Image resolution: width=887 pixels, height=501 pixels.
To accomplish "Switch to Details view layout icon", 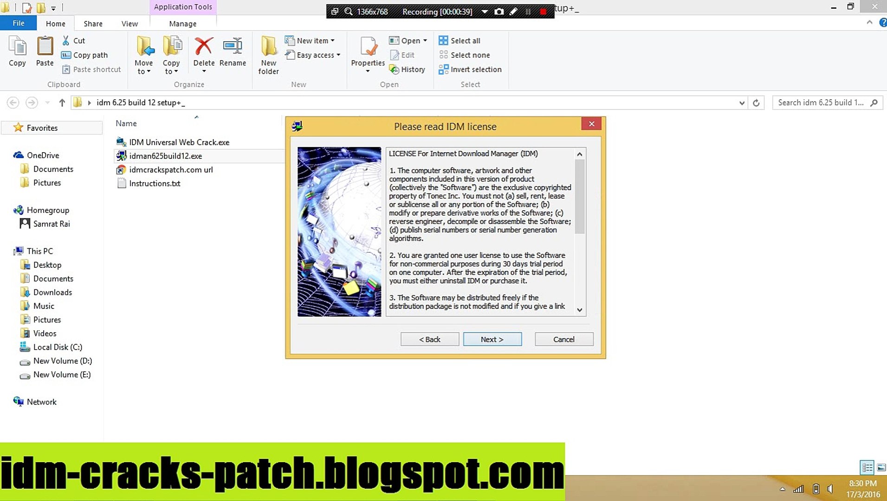I will click(867, 467).
